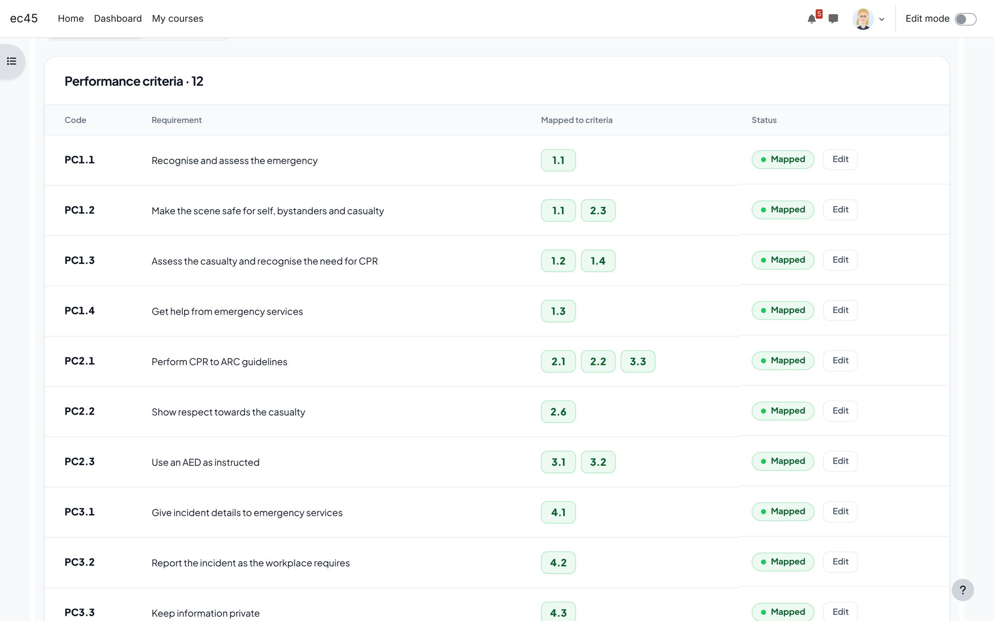Click the user avatar picture
Image resolution: width=994 pixels, height=621 pixels.
tap(863, 19)
